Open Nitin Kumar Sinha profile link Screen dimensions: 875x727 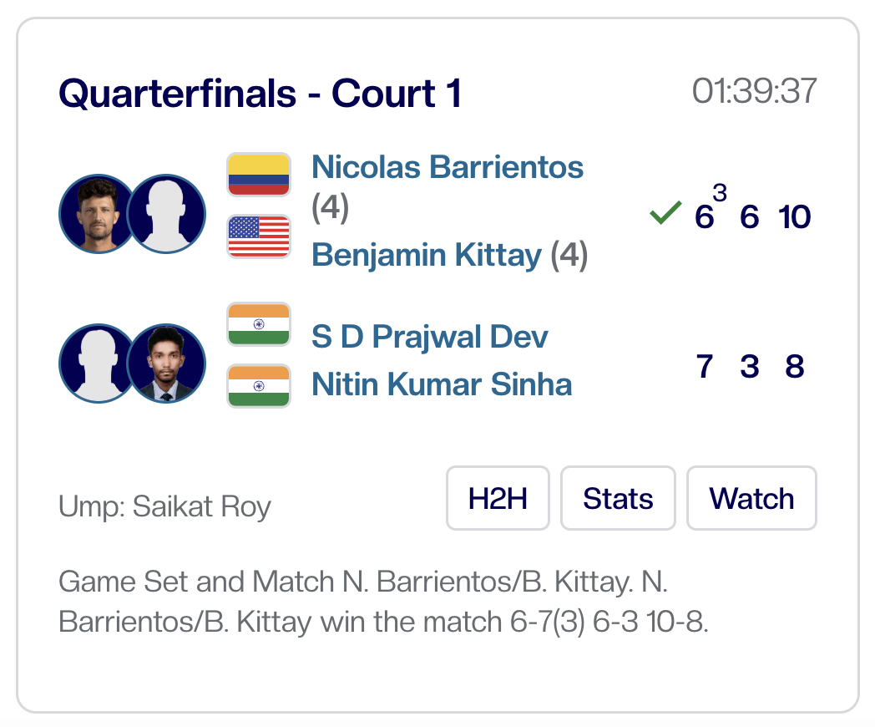(x=442, y=385)
